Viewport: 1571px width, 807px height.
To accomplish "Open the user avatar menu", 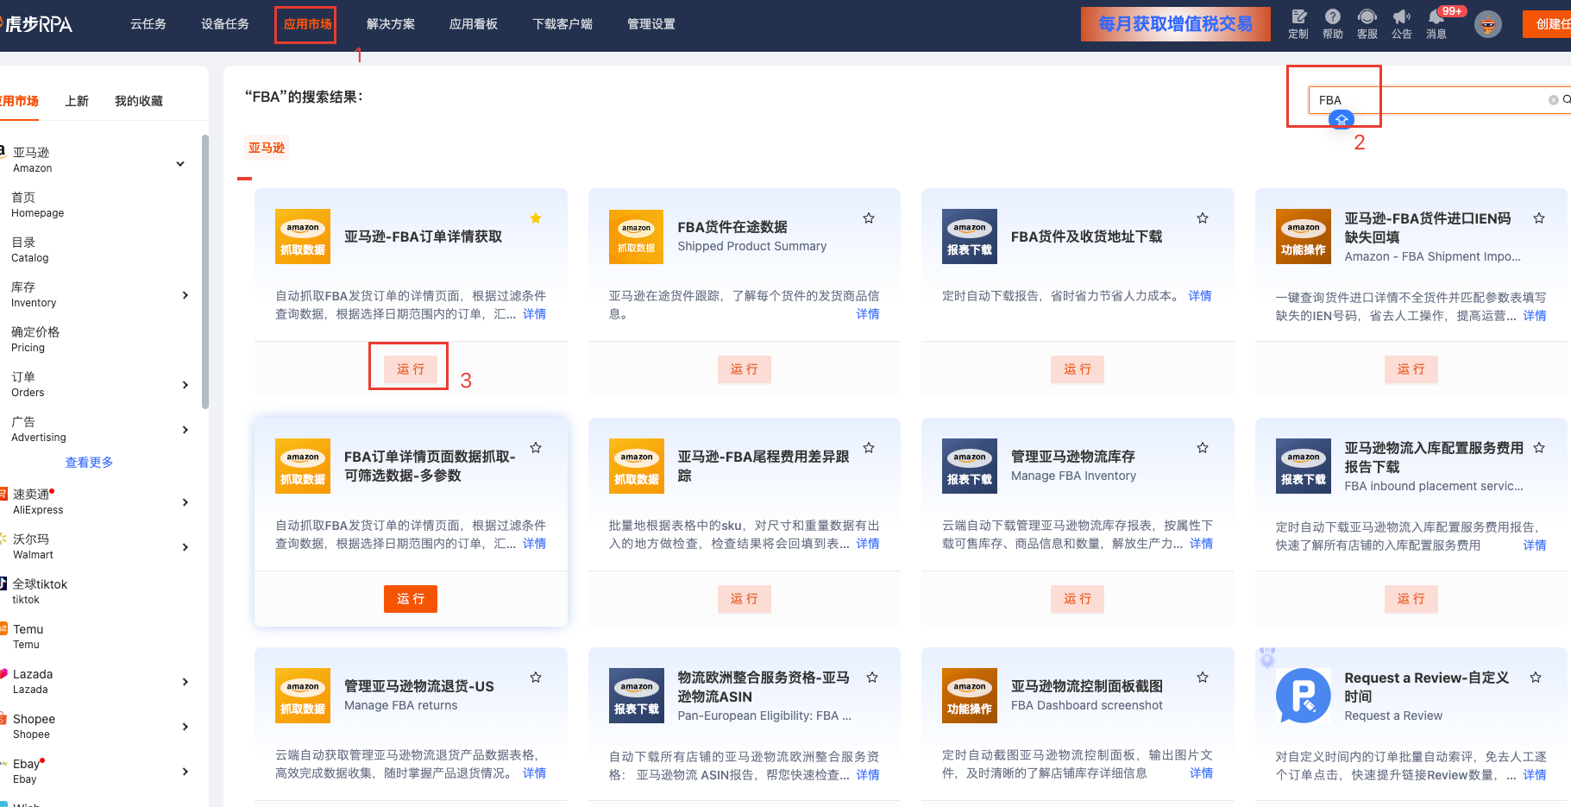I will tap(1488, 24).
